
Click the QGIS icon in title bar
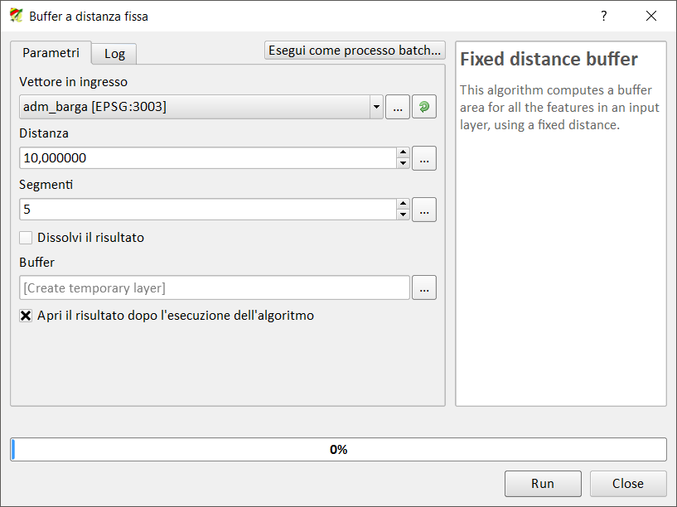click(x=16, y=16)
